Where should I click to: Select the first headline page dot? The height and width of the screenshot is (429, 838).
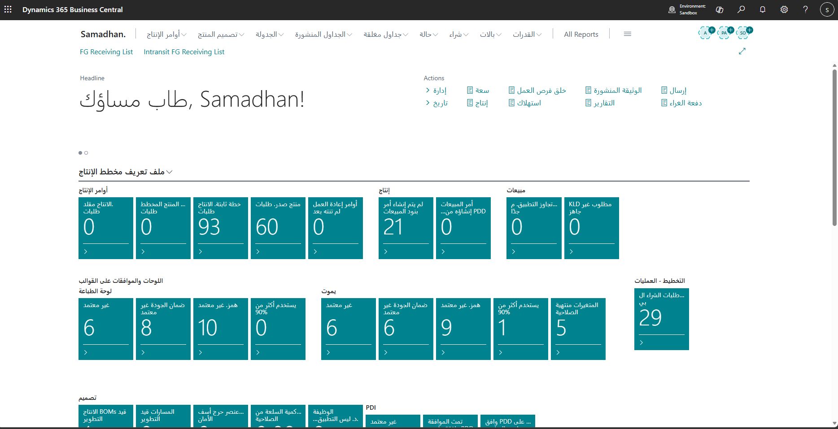pos(80,153)
